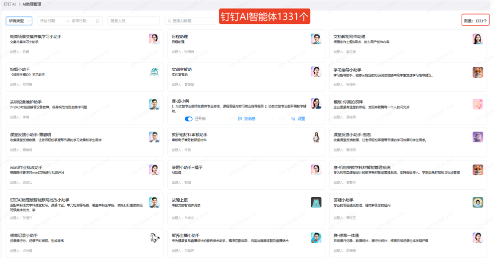Click the 文档智能写作助理 title
Screen dimensions: 494x260
click(350, 36)
